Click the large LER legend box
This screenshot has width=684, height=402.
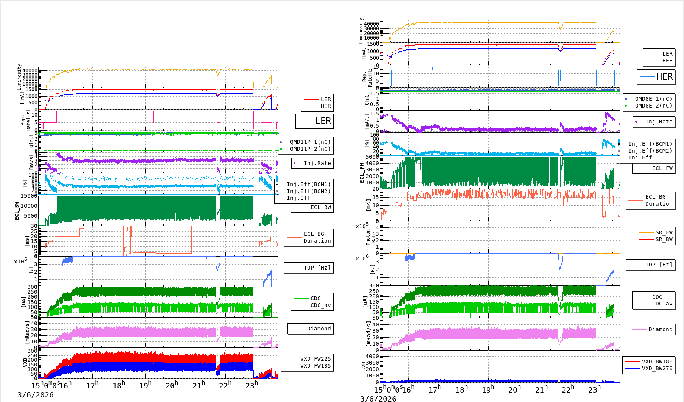[315, 121]
